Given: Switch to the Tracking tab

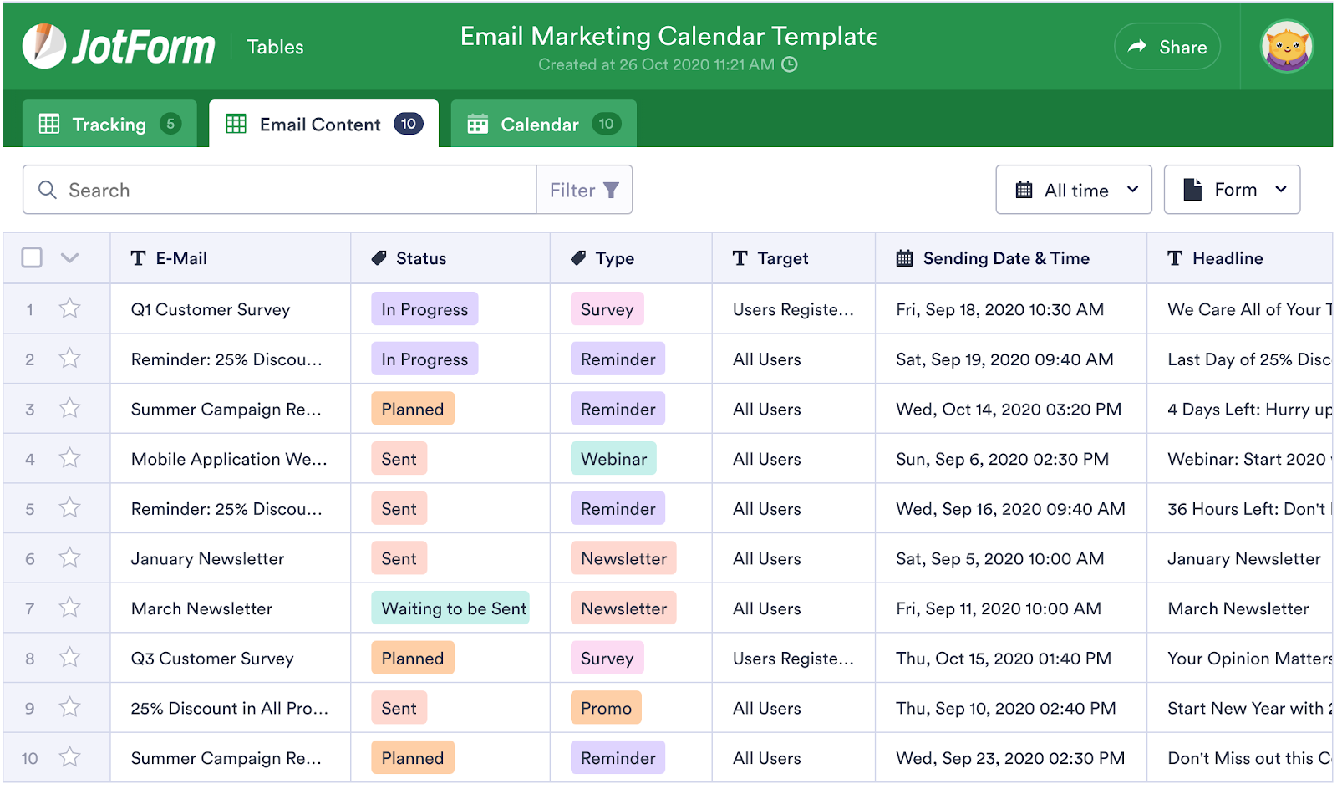Looking at the screenshot, I should click(108, 124).
